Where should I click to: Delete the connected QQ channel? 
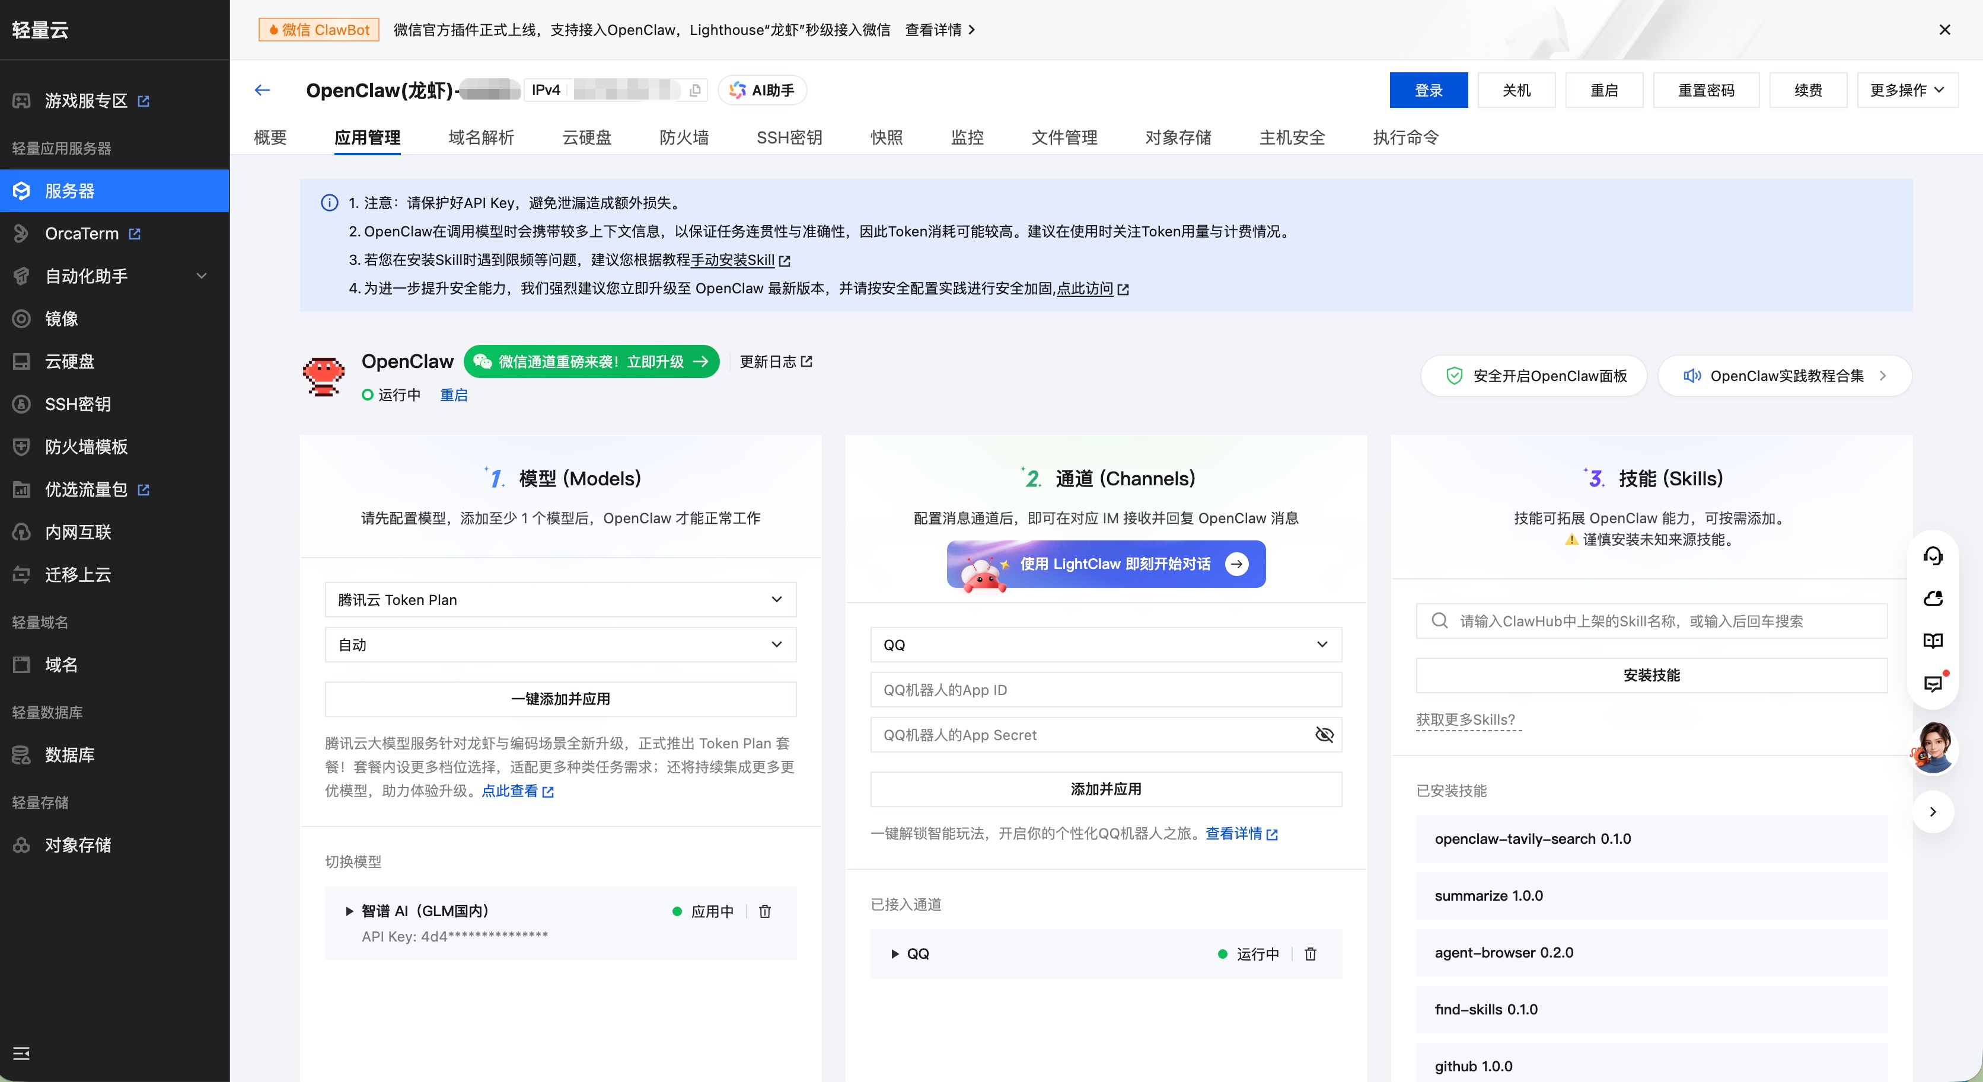[1310, 955]
